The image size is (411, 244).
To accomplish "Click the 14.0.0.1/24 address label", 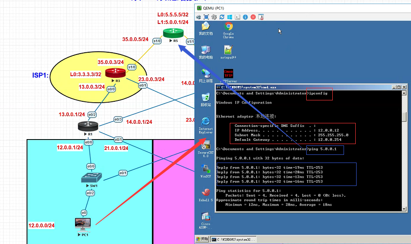I will click(x=139, y=122).
